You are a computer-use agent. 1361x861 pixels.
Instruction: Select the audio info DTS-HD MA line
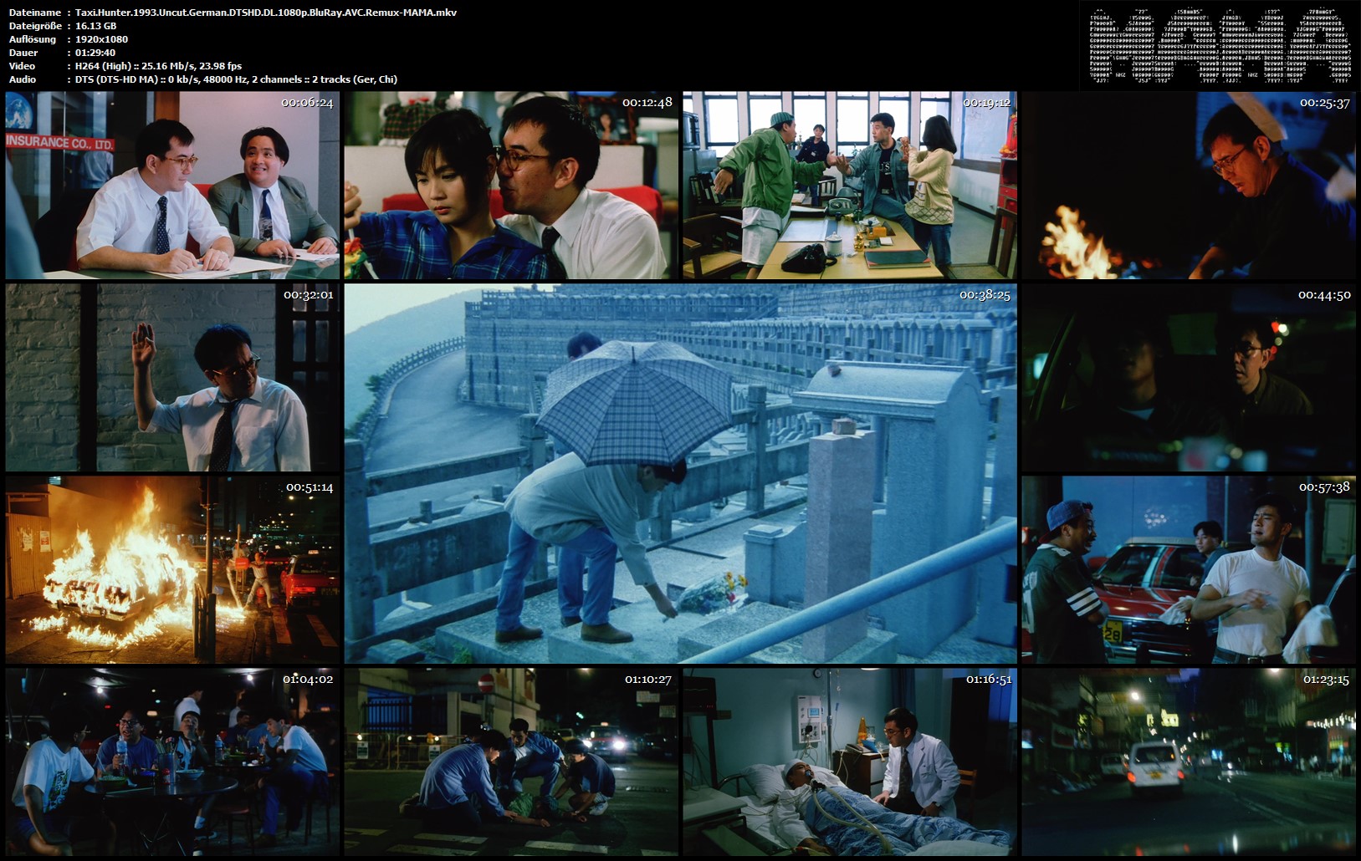236,79
